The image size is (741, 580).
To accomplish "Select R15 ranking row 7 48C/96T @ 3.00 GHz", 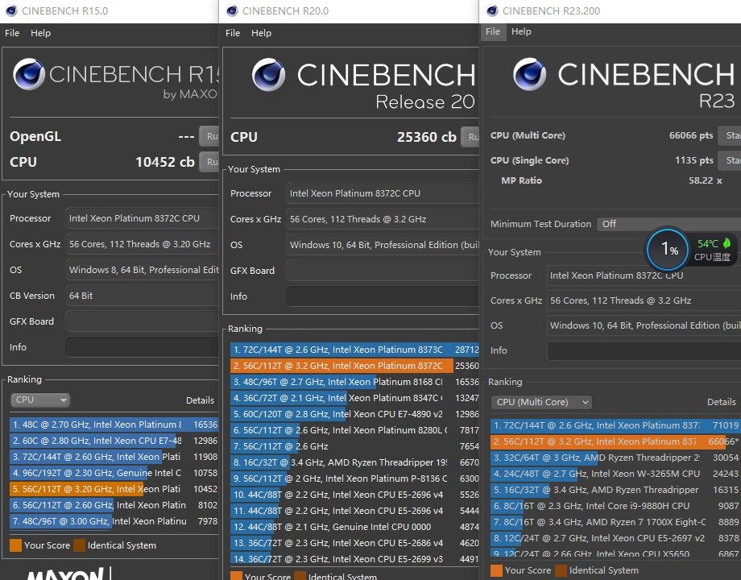I will tap(114, 521).
